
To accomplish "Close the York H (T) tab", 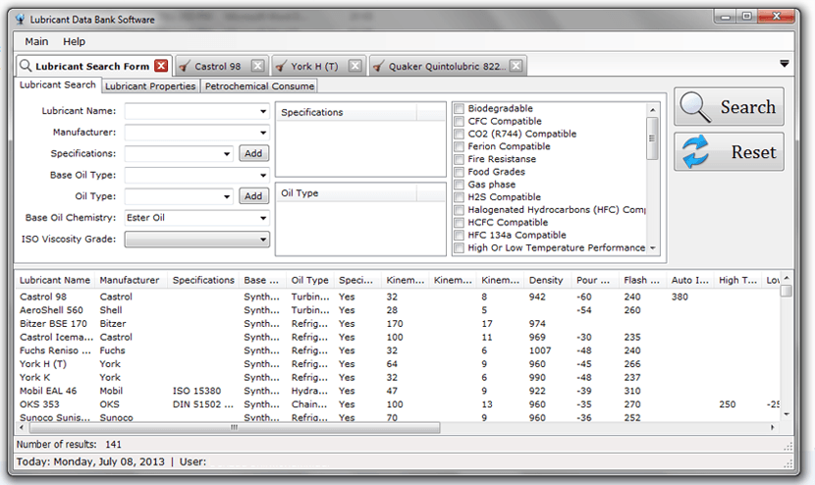I will [x=355, y=66].
